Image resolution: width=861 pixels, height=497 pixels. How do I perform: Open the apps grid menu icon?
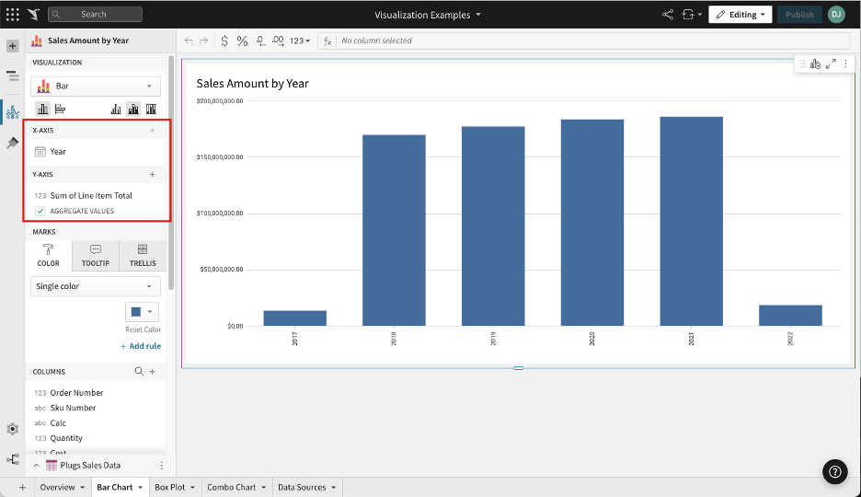[x=12, y=15]
